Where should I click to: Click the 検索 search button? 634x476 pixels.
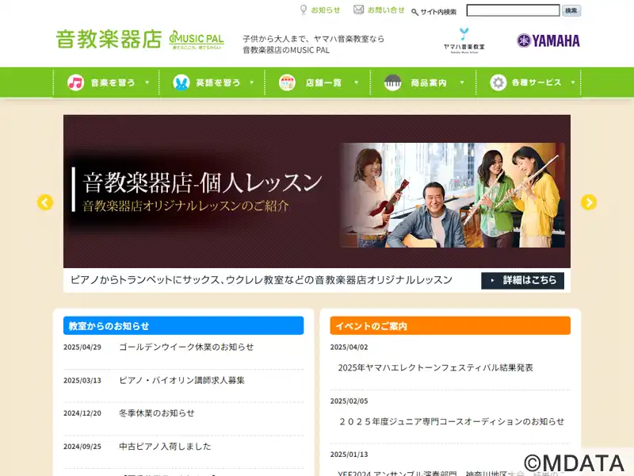coord(571,10)
